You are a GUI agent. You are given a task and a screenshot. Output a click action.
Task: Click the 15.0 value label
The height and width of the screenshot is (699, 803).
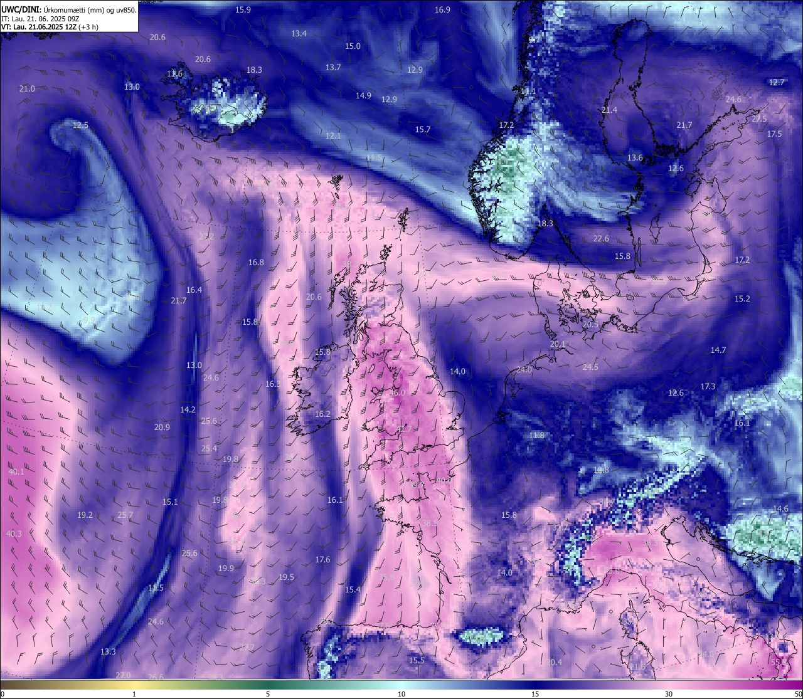[353, 46]
